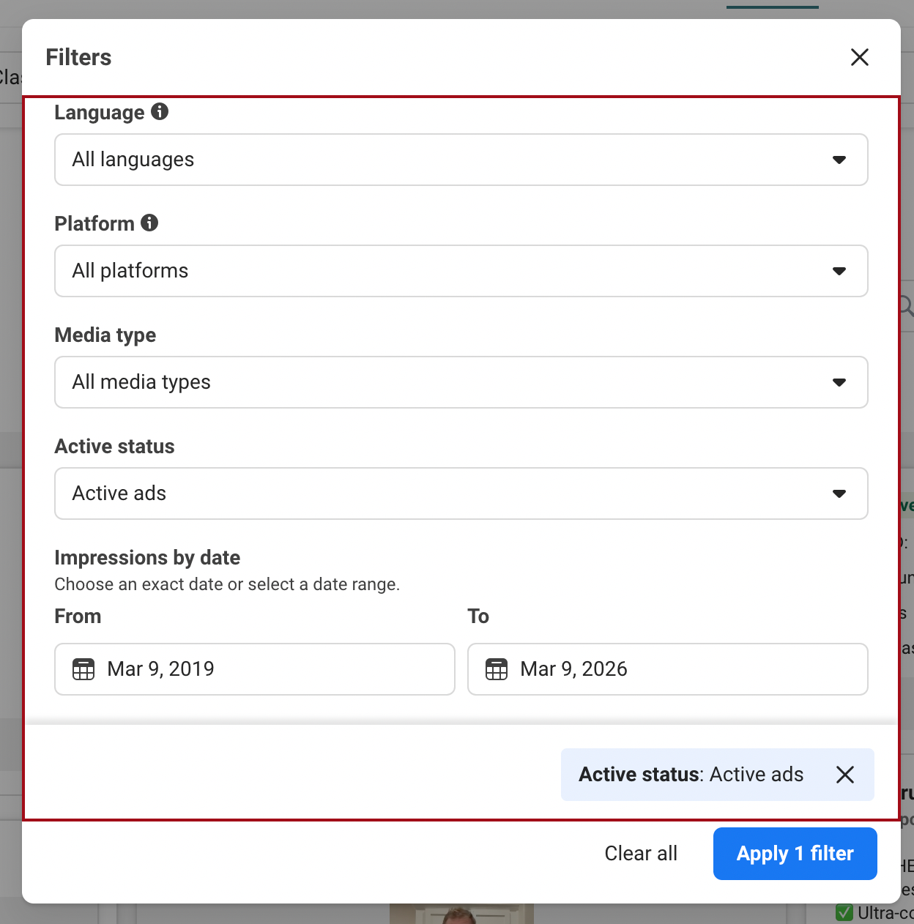
Task: Expand the All platforms dropdown
Action: coord(439,271)
